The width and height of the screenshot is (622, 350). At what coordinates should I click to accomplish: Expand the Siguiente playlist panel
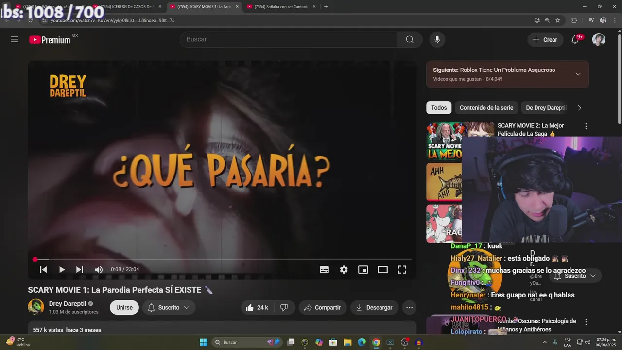[x=578, y=74]
